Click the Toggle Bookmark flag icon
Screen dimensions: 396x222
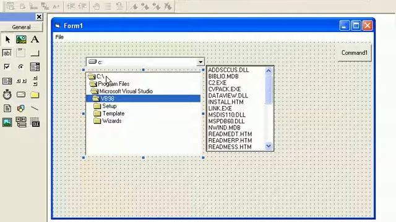(134, 6)
